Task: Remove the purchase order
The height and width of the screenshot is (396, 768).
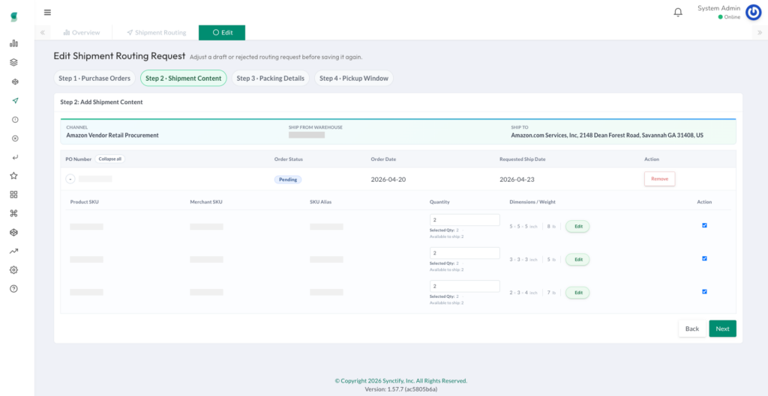Action: coord(659,179)
